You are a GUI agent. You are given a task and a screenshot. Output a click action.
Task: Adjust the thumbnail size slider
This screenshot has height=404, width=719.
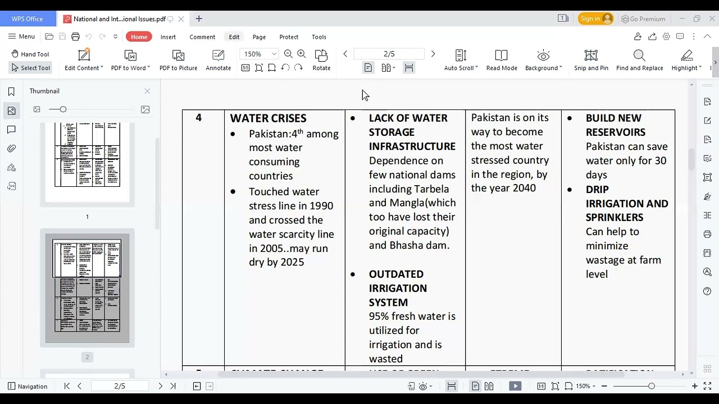click(63, 109)
